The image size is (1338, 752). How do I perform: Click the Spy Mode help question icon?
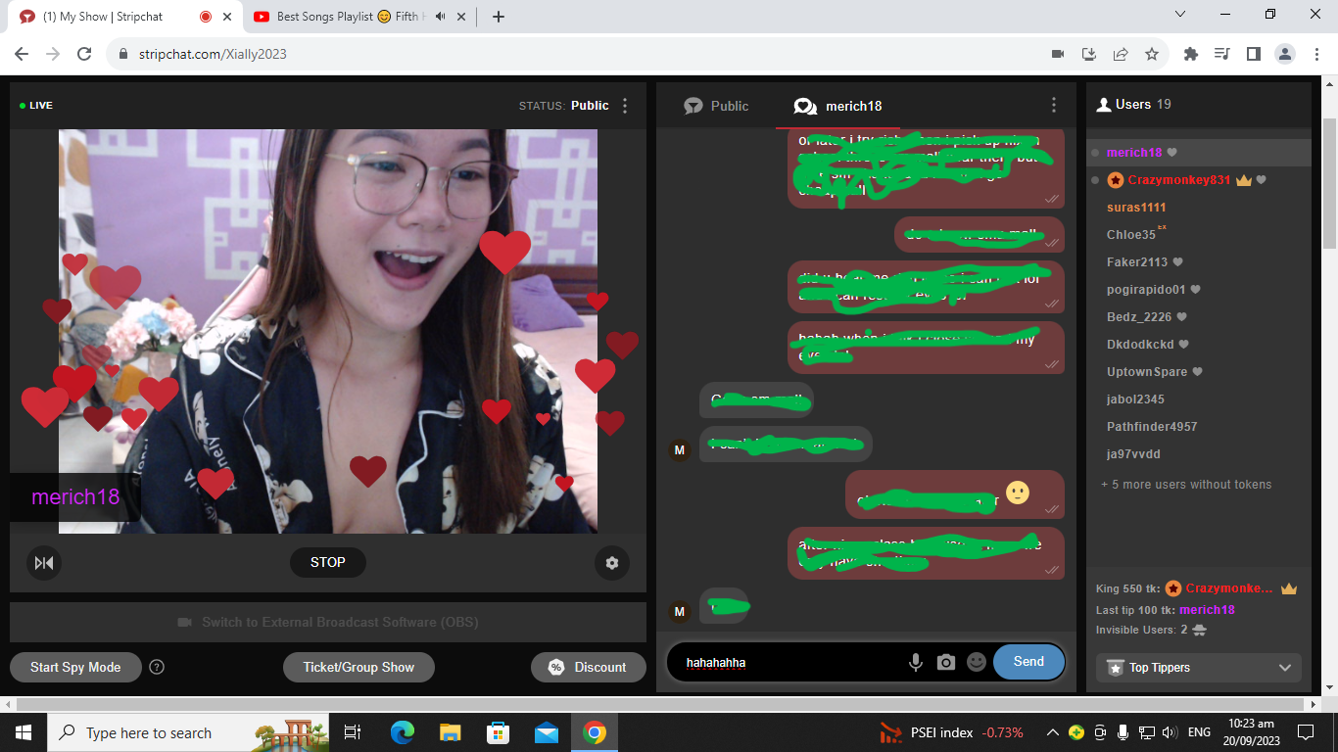pyautogui.click(x=157, y=667)
